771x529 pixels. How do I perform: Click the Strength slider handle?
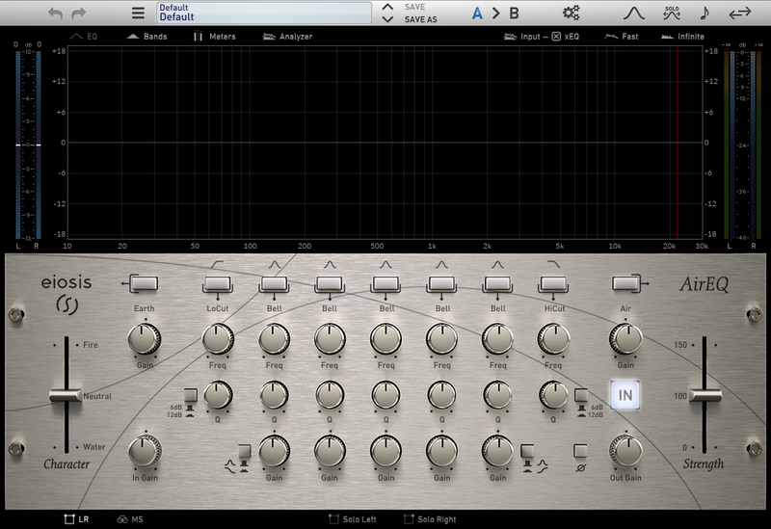click(x=705, y=395)
